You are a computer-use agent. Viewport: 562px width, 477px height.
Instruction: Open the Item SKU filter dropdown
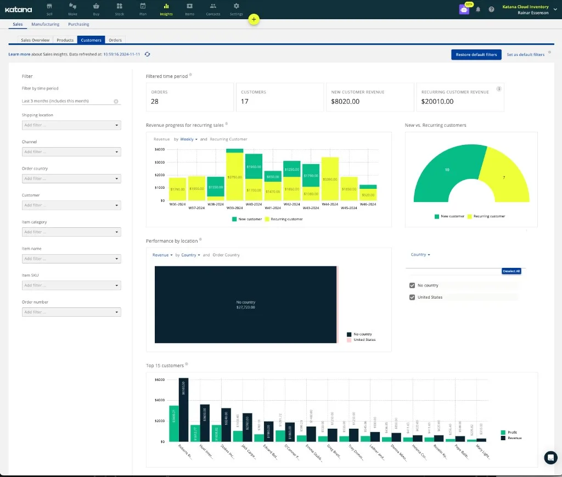pyautogui.click(x=71, y=285)
